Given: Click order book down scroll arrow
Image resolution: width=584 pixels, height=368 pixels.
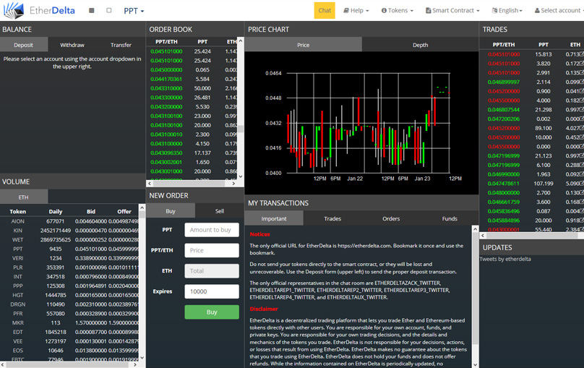Looking at the screenshot, I should coord(241,176).
